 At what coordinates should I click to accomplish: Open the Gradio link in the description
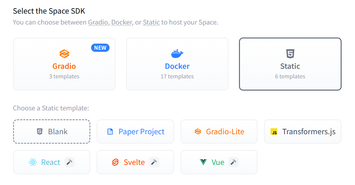pyautogui.click(x=98, y=22)
